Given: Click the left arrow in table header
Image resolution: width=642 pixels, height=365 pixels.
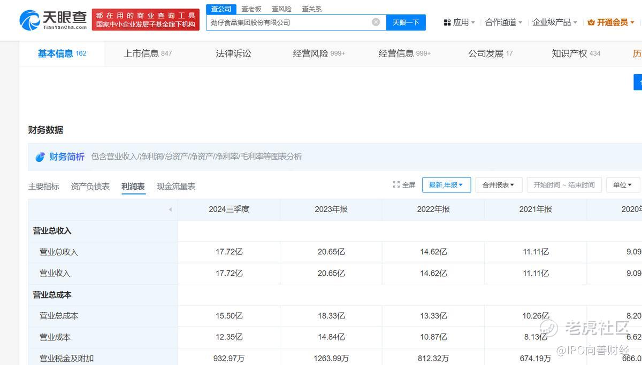Looking at the screenshot, I should [x=170, y=209].
